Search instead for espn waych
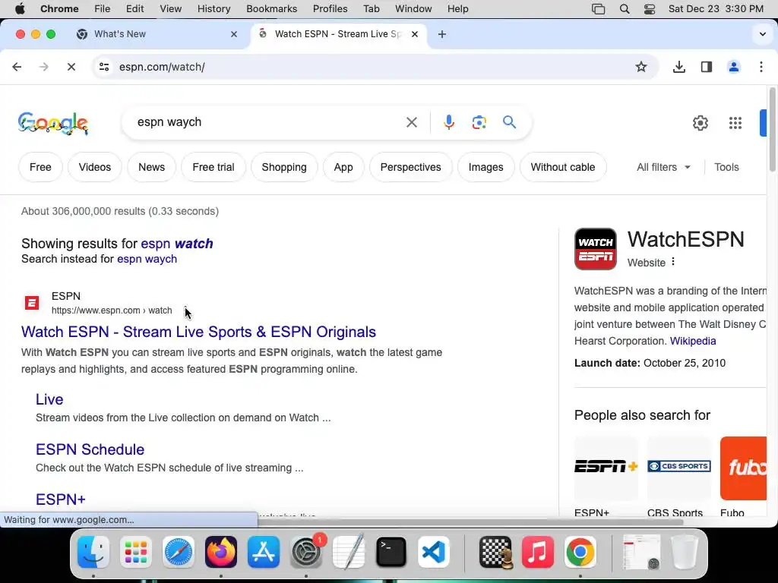The height and width of the screenshot is (583, 778). [x=147, y=259]
